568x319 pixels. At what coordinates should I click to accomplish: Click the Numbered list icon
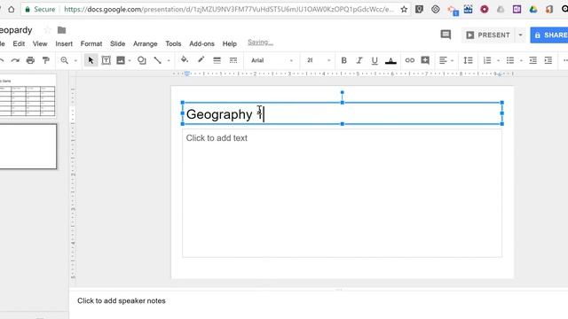click(487, 60)
